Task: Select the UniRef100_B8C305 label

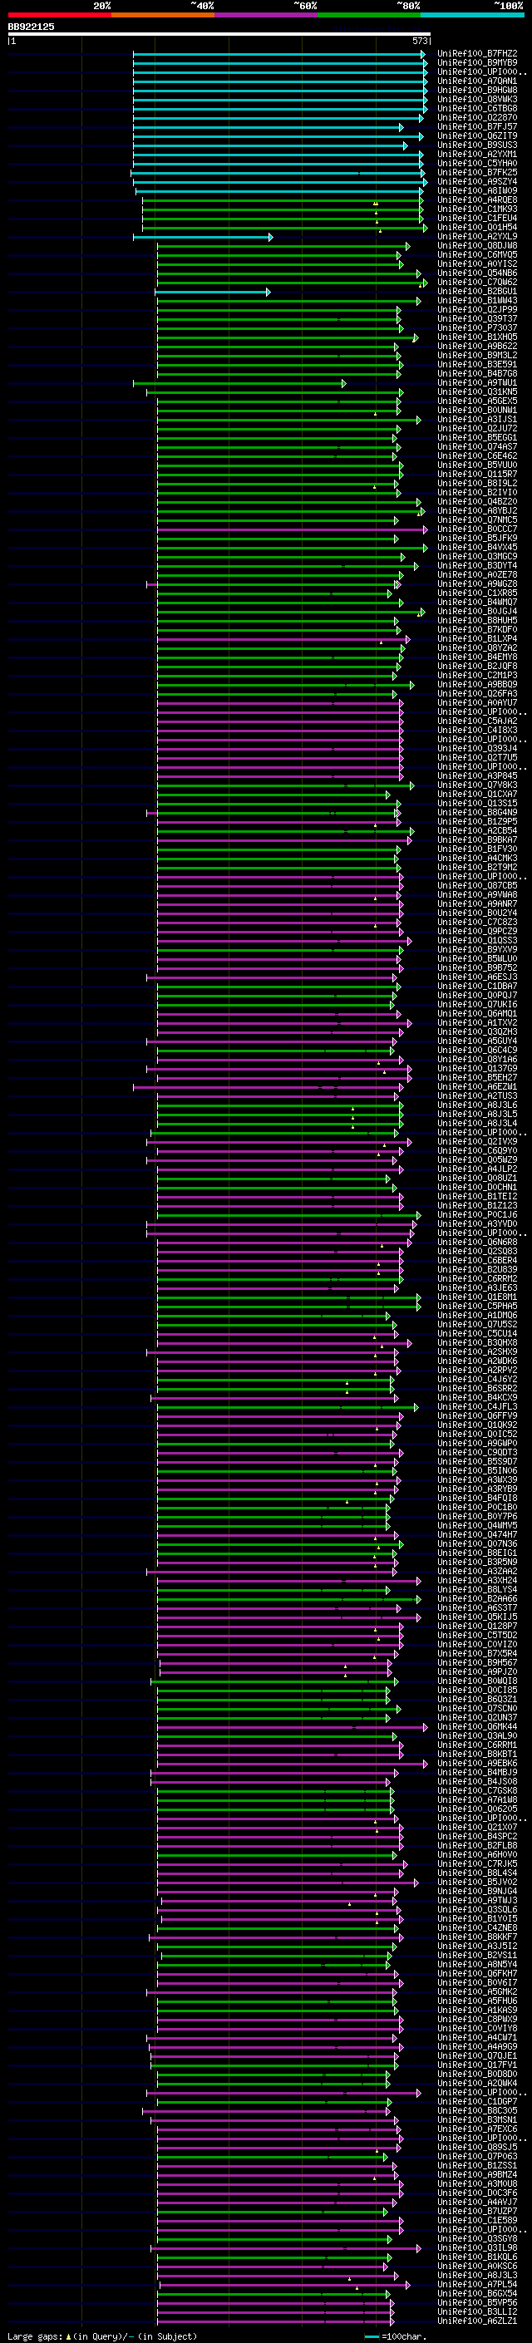Action: click(x=477, y=2110)
